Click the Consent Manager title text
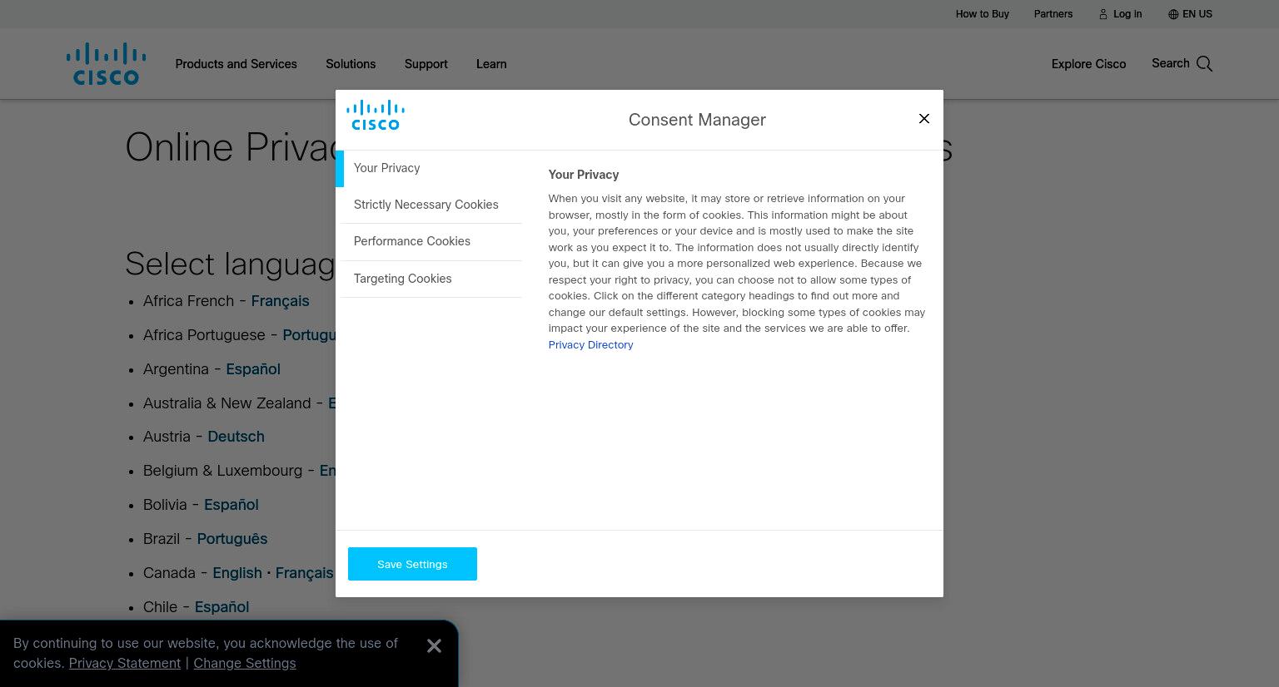The height and width of the screenshot is (687, 1279). 697,120
